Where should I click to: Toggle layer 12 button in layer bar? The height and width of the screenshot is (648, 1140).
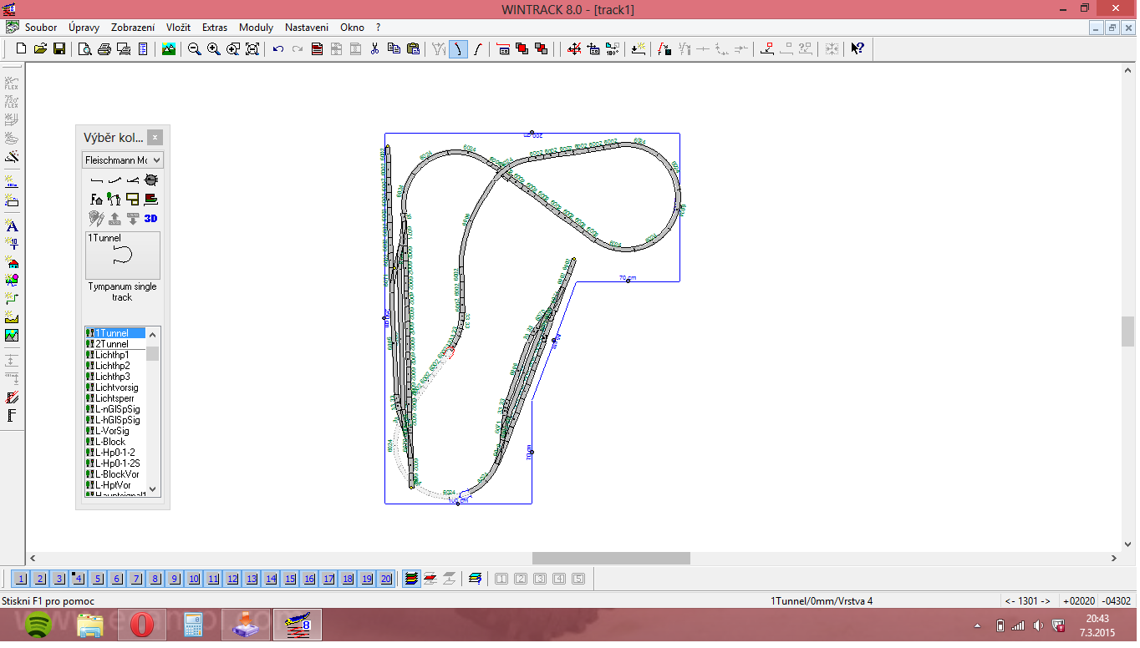(232, 579)
